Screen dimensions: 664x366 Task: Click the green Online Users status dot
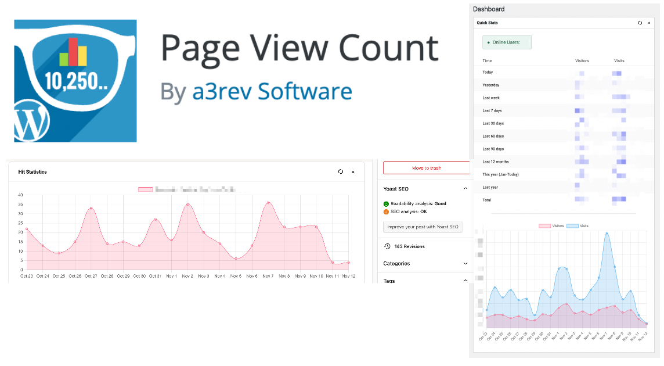tap(489, 42)
